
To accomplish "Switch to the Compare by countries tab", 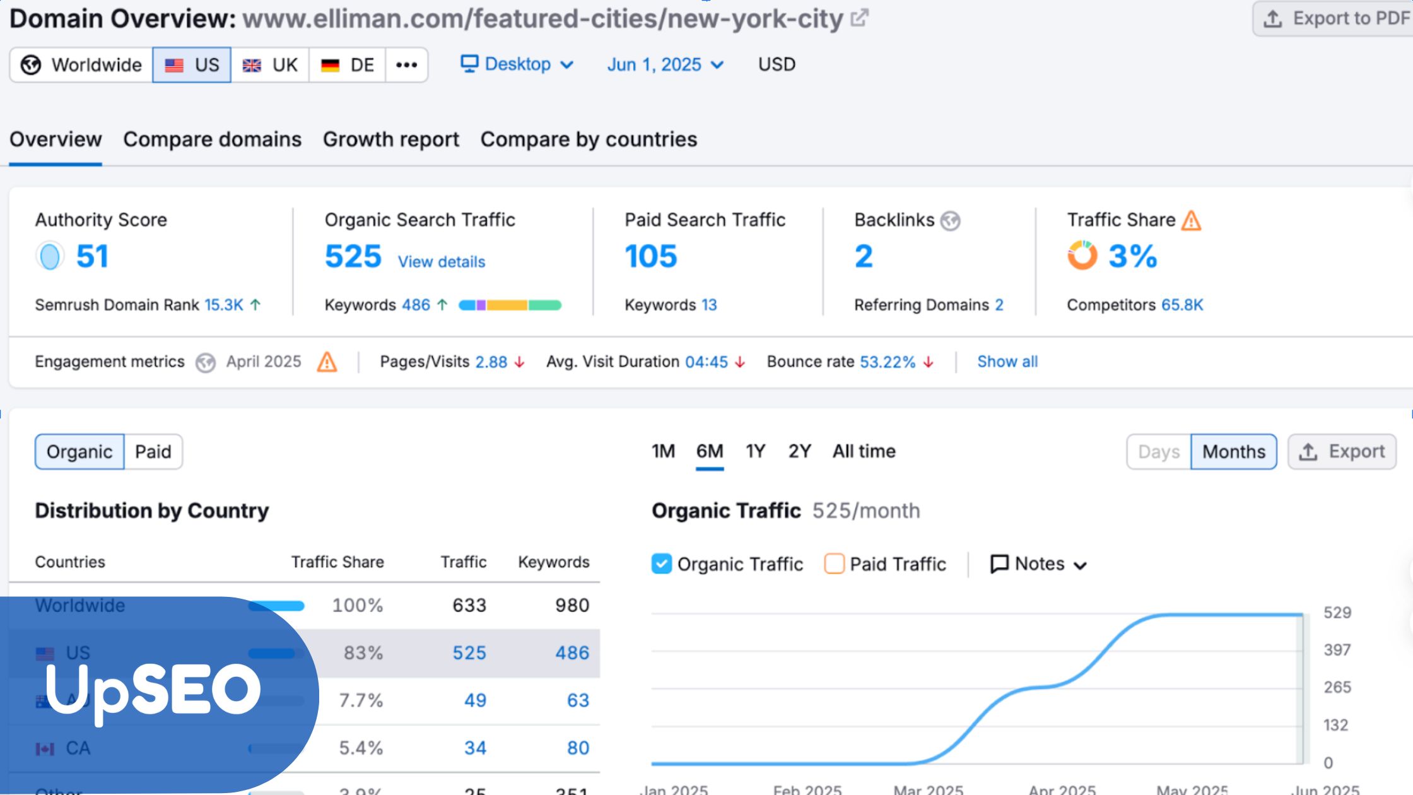I will coord(589,139).
